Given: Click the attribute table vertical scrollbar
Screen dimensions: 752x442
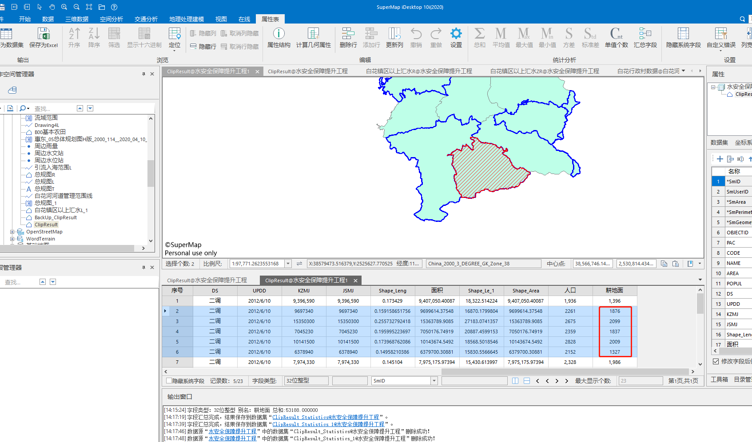Looking at the screenshot, I should (x=700, y=304).
